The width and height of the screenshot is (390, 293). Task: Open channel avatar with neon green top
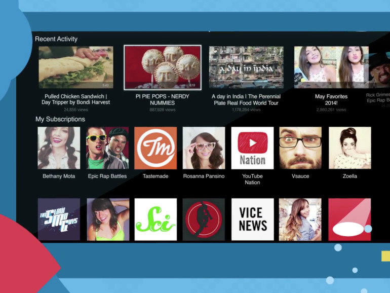point(108,219)
